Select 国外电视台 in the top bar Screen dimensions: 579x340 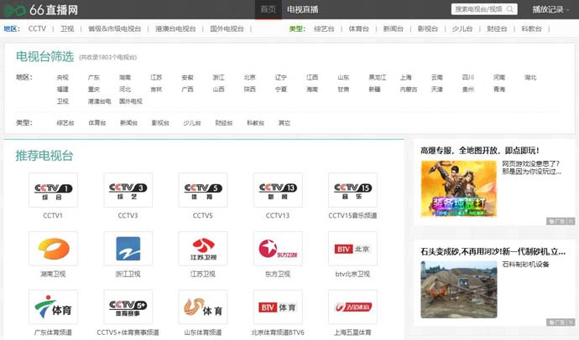[227, 28]
